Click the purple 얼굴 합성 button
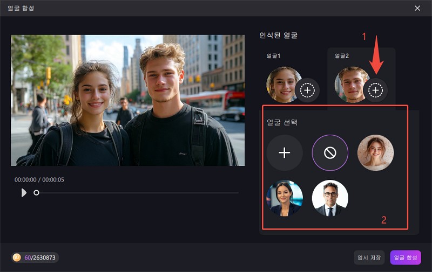The image size is (432, 272). [405, 257]
